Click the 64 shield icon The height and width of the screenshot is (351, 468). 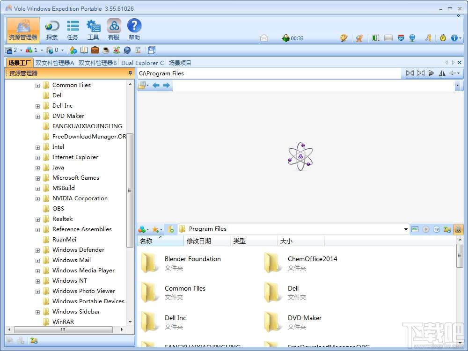pos(401,38)
